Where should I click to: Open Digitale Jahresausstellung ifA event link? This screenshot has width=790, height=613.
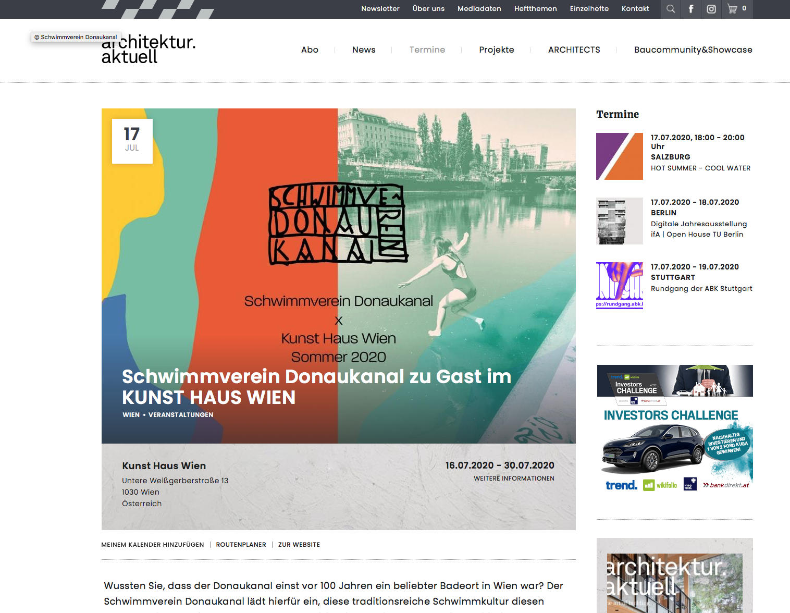[699, 229]
